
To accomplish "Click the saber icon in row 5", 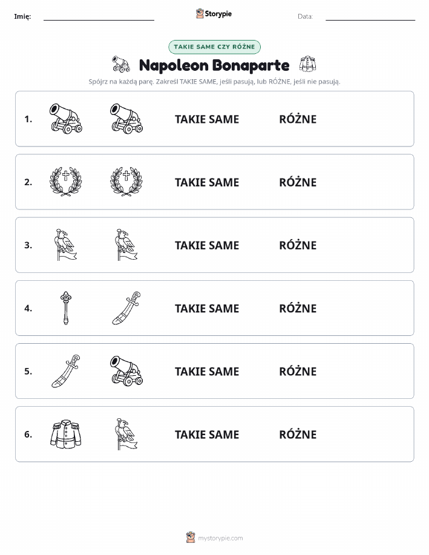I will (66, 371).
